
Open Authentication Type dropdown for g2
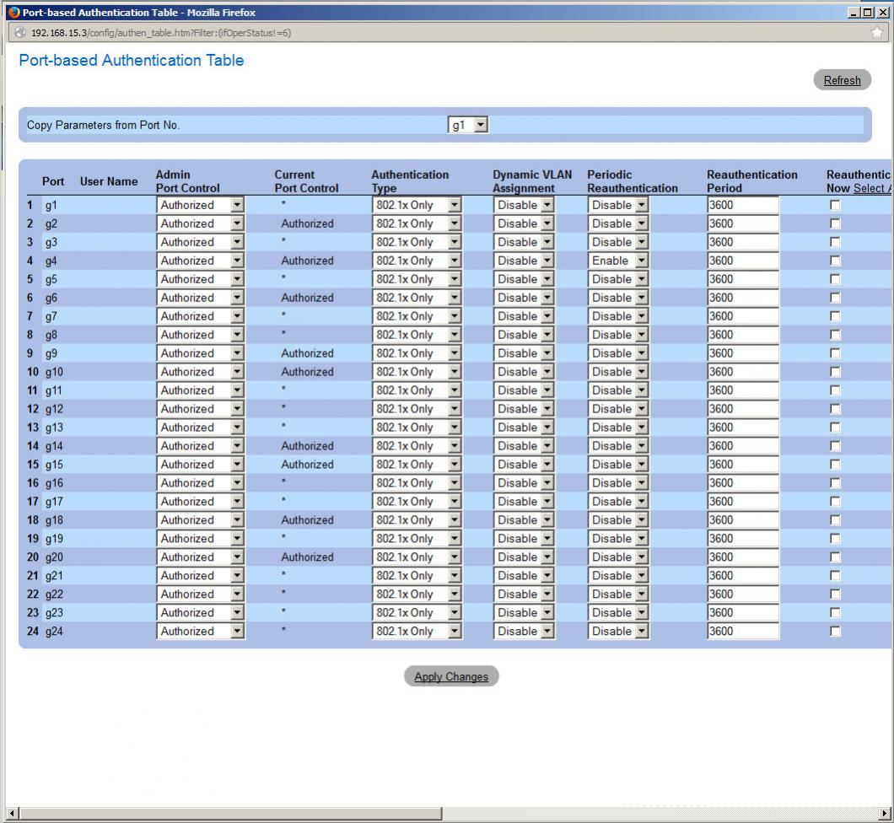click(416, 223)
